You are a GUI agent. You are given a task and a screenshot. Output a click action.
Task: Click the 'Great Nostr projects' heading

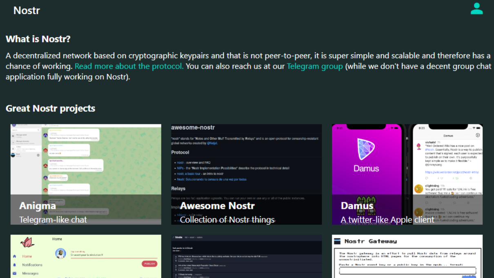50,108
